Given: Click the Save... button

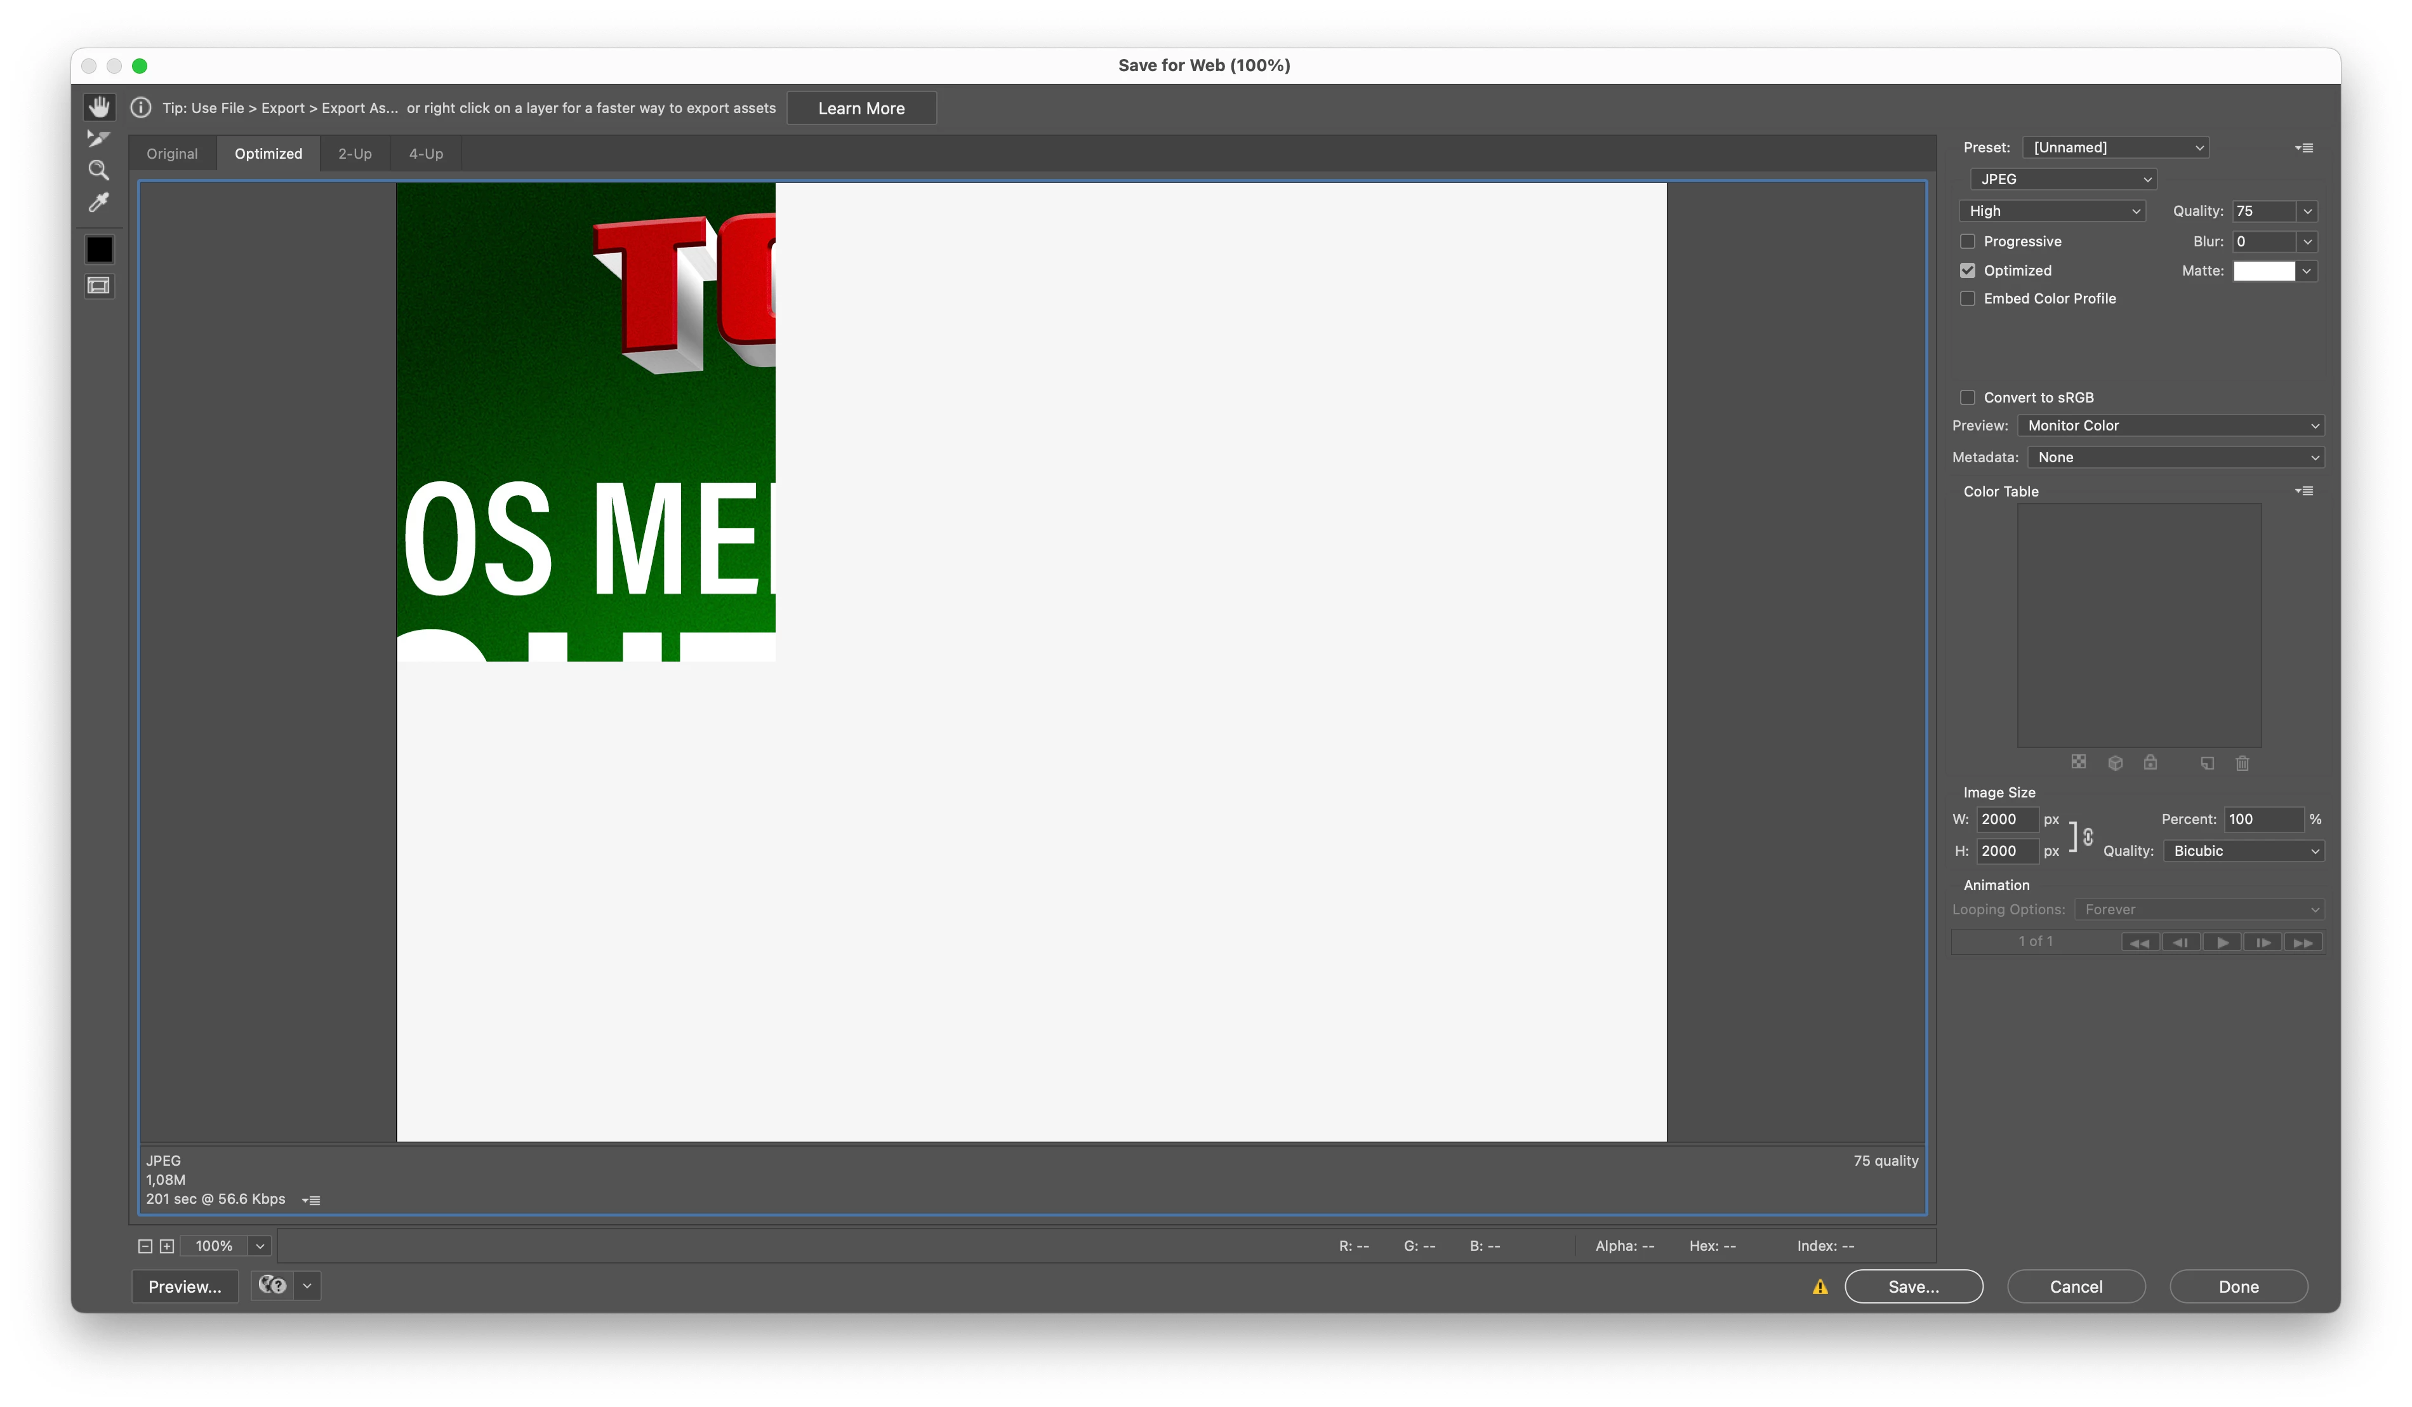Looking at the screenshot, I should tap(1912, 1286).
